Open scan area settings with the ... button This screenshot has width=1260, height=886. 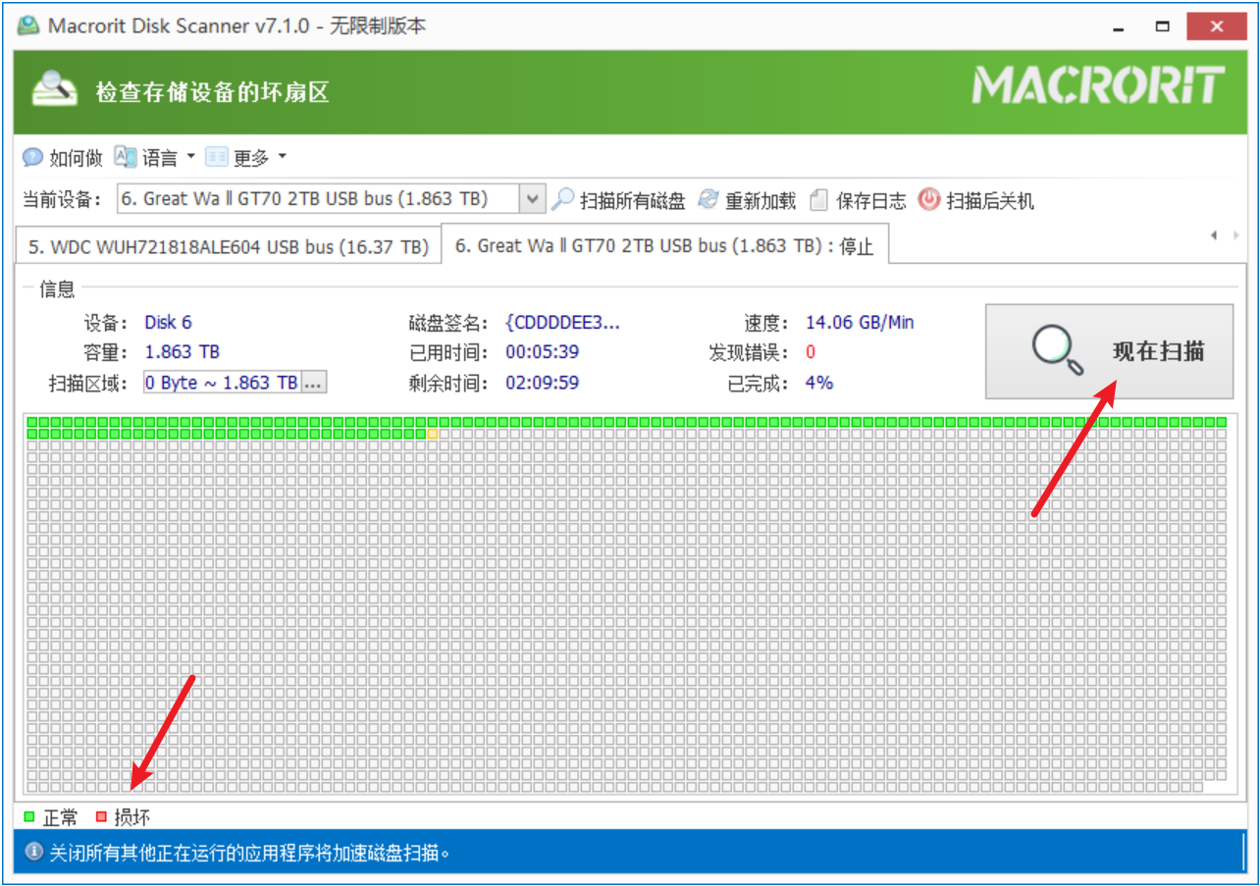313,383
